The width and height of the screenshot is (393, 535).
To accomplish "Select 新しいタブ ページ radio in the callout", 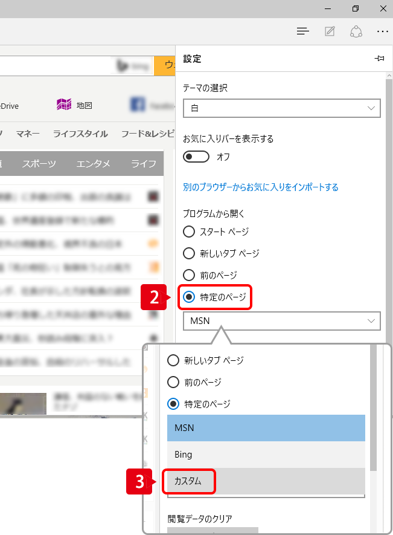I will click(x=173, y=360).
